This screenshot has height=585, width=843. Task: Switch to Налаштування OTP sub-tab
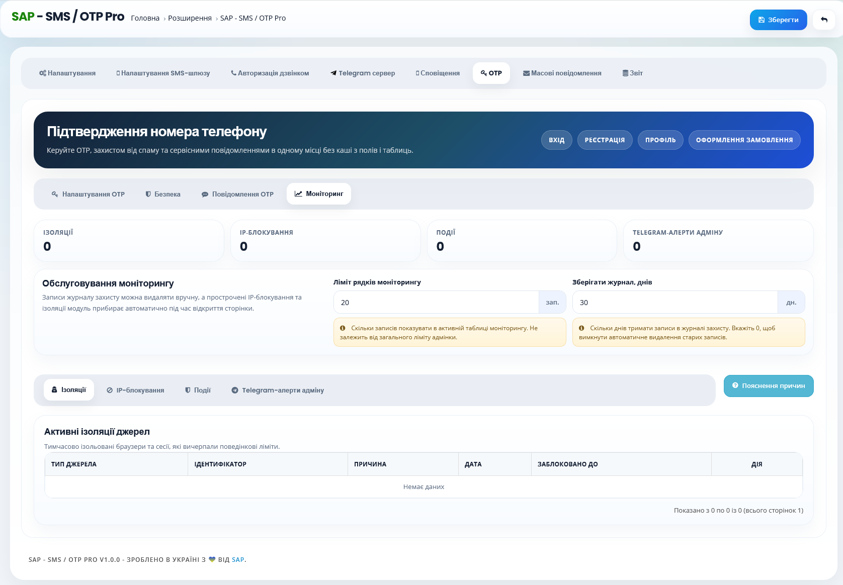click(88, 194)
